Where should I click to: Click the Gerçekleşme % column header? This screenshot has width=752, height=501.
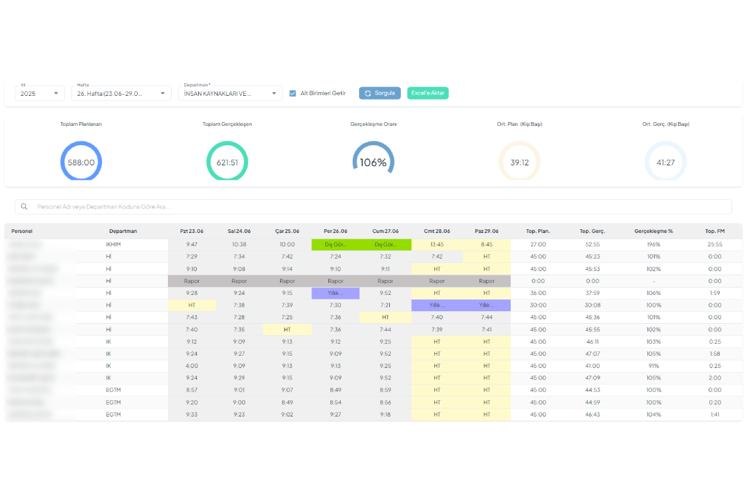click(653, 231)
